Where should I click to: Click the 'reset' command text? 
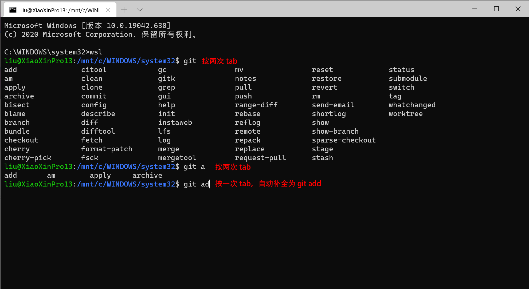coord(323,70)
